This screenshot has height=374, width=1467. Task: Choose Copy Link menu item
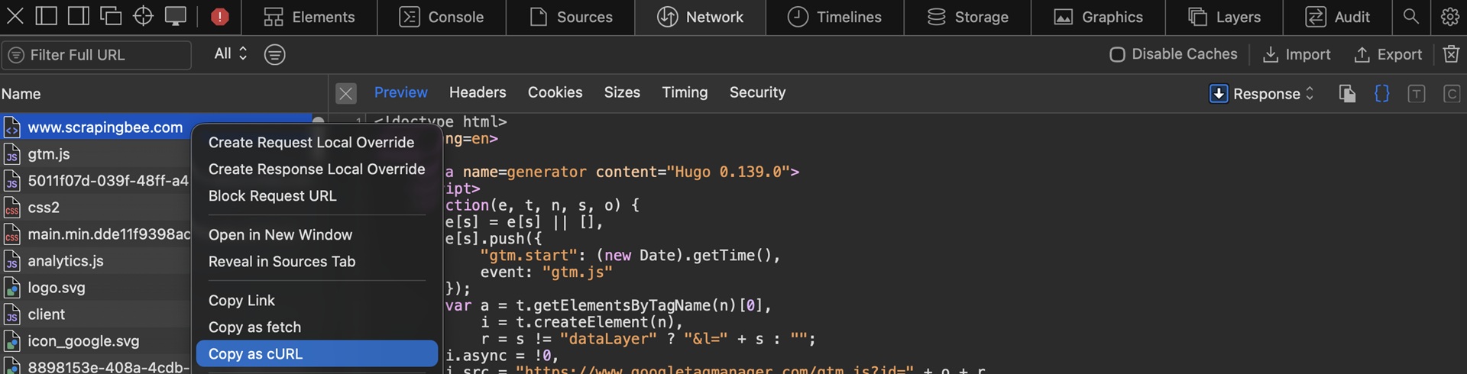click(316, 301)
